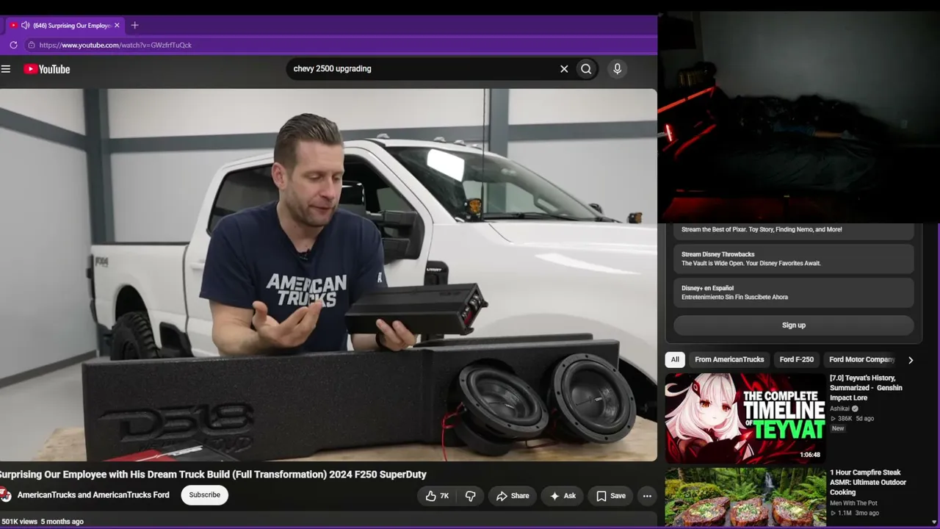Open "Stream Disney Throwbacks" ad link
The width and height of the screenshot is (940, 529).
point(794,259)
